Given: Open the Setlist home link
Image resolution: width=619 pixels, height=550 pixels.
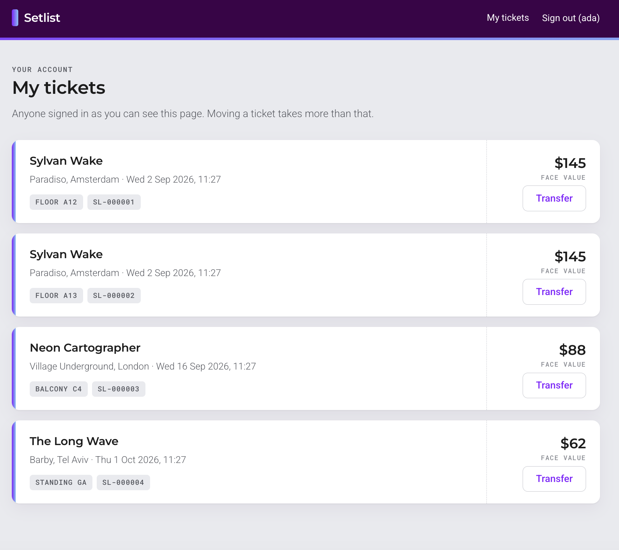Looking at the screenshot, I should tap(36, 18).
